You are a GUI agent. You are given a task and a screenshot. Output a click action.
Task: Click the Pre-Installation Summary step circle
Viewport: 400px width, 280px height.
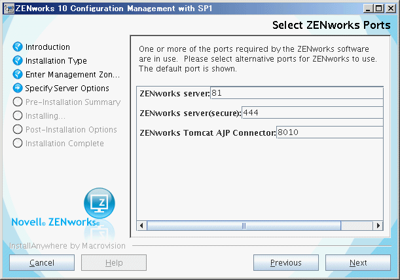(x=18, y=102)
